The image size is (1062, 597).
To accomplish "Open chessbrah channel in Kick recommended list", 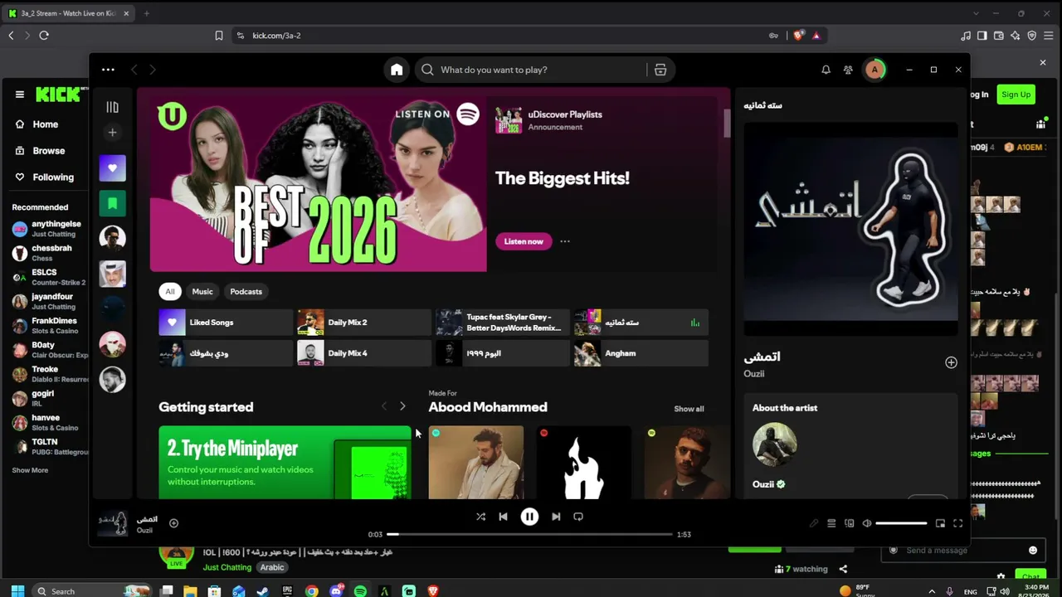I will [48, 252].
